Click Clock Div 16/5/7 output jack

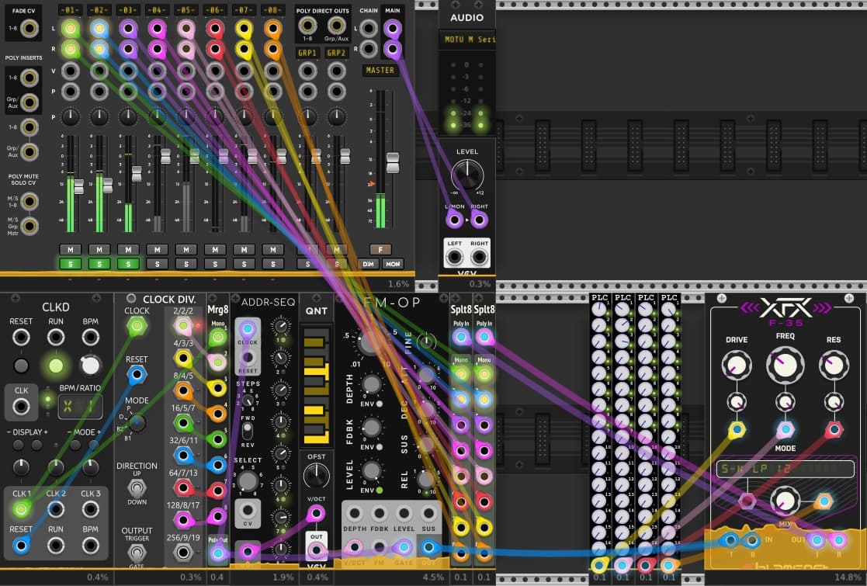click(183, 423)
